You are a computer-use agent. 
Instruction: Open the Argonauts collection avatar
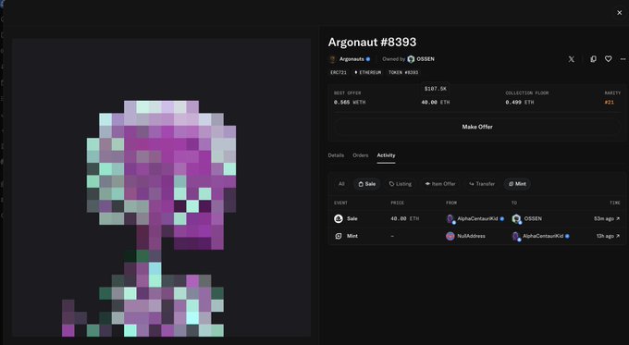(332, 59)
